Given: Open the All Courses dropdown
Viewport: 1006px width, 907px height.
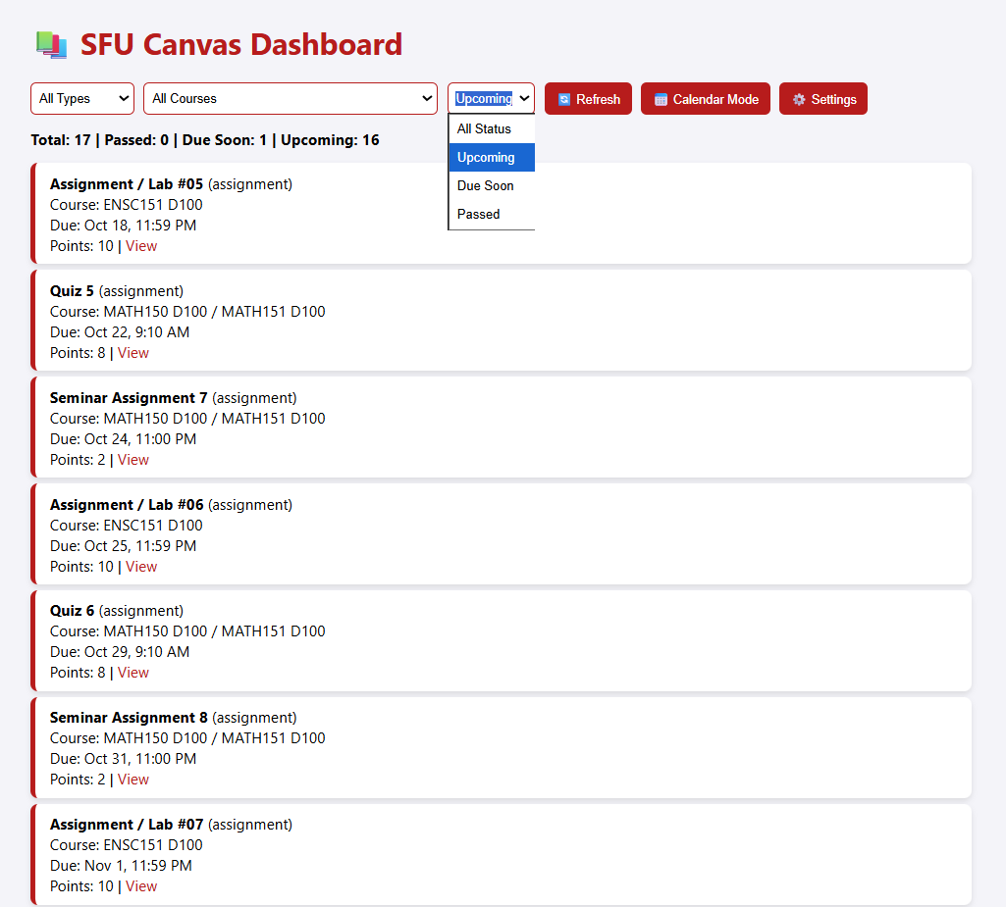Looking at the screenshot, I should [x=291, y=99].
